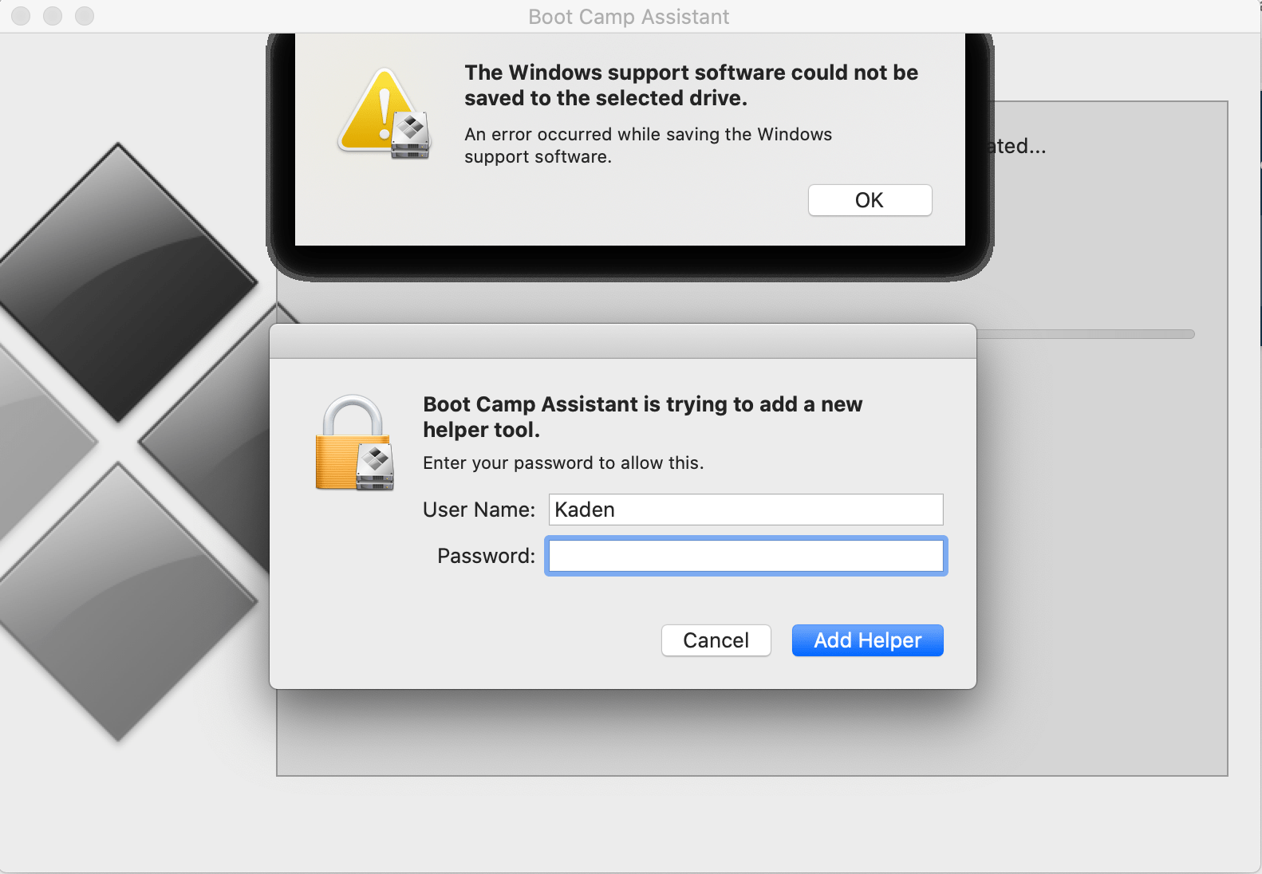Click the 'could not be saved' error heading

[692, 85]
